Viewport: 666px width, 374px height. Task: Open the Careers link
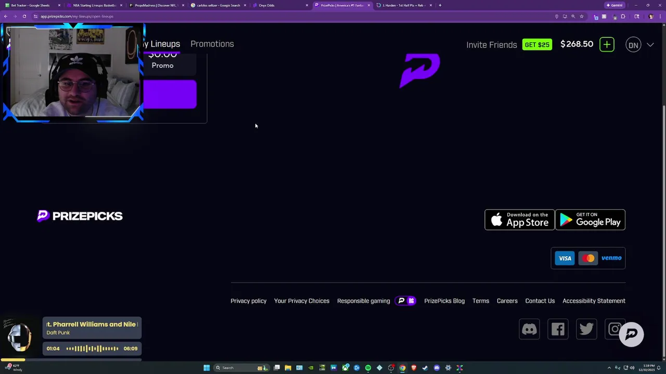pyautogui.click(x=507, y=301)
